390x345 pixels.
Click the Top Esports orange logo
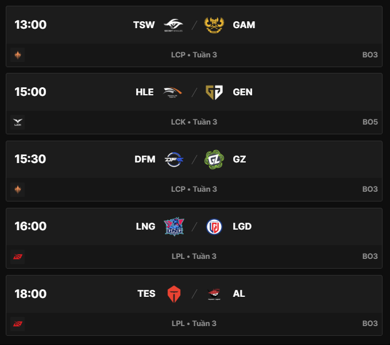coord(173,293)
